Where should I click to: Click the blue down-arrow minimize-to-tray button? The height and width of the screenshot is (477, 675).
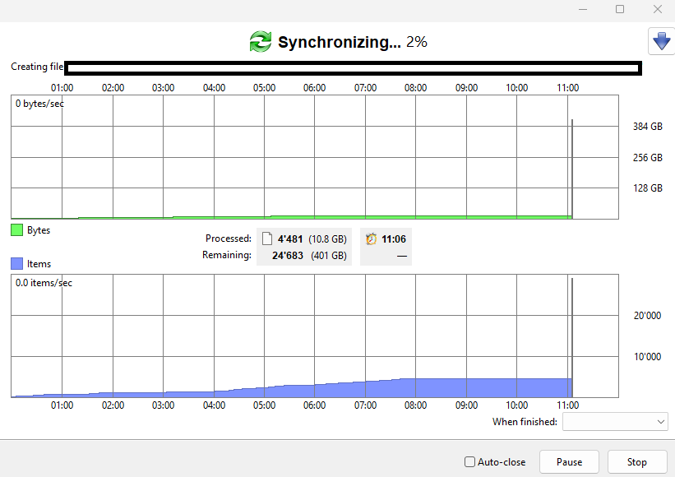click(661, 41)
